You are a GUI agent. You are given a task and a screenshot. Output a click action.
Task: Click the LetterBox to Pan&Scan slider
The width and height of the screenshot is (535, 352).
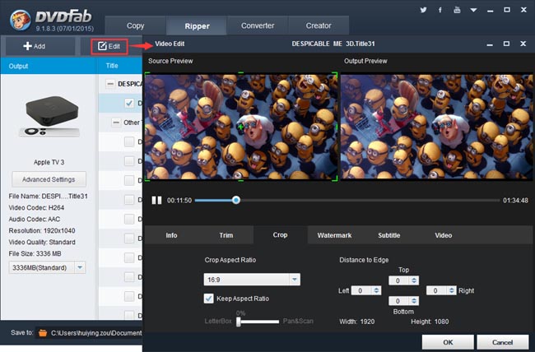pyautogui.click(x=258, y=322)
